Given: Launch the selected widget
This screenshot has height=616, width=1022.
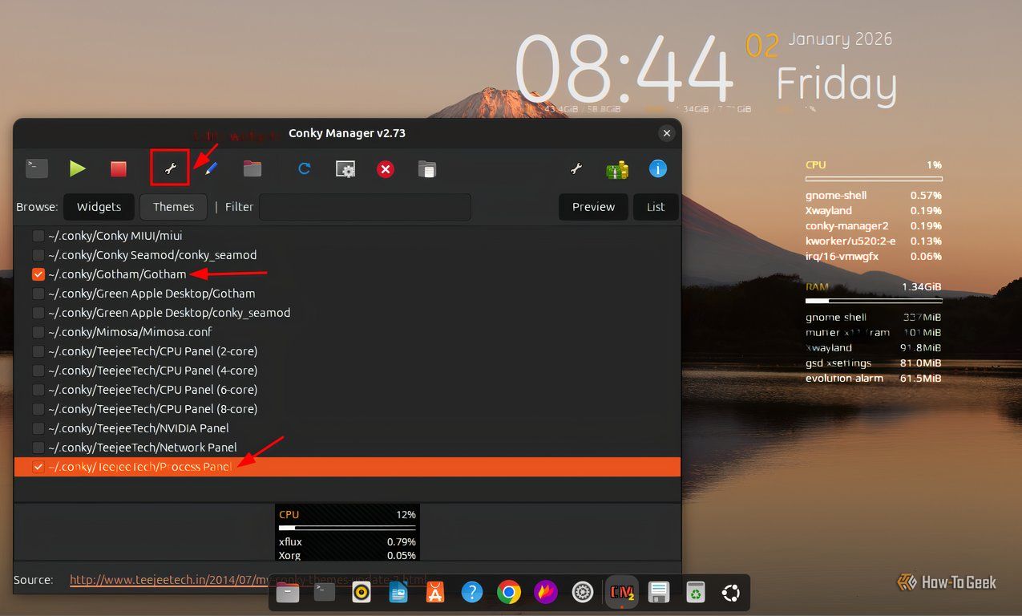Looking at the screenshot, I should click(77, 168).
